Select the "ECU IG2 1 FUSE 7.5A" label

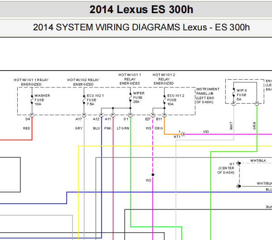(95, 100)
